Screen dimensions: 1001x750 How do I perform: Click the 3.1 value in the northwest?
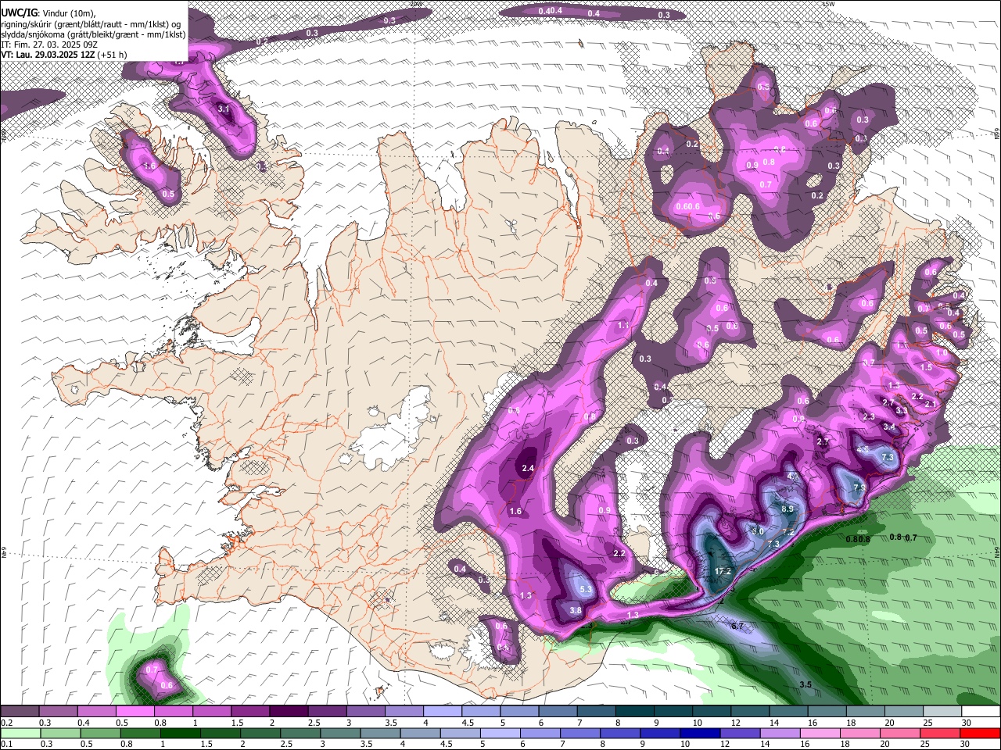223,109
